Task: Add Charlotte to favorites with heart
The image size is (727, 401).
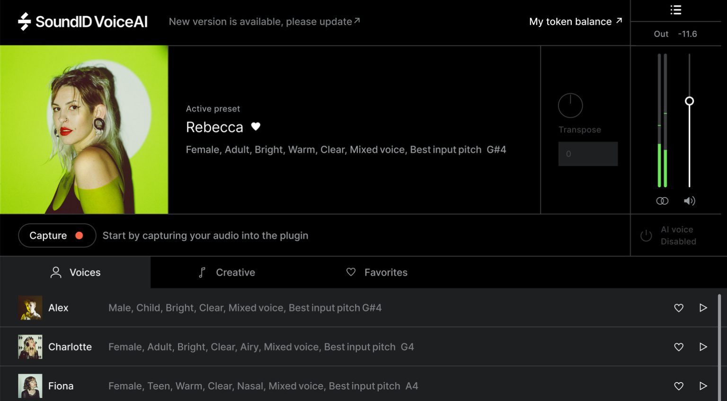Action: 679,347
